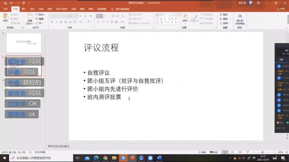Screen dimensions: 289x162
Task: Toggle Italic text formatting
Action: [56, 22]
